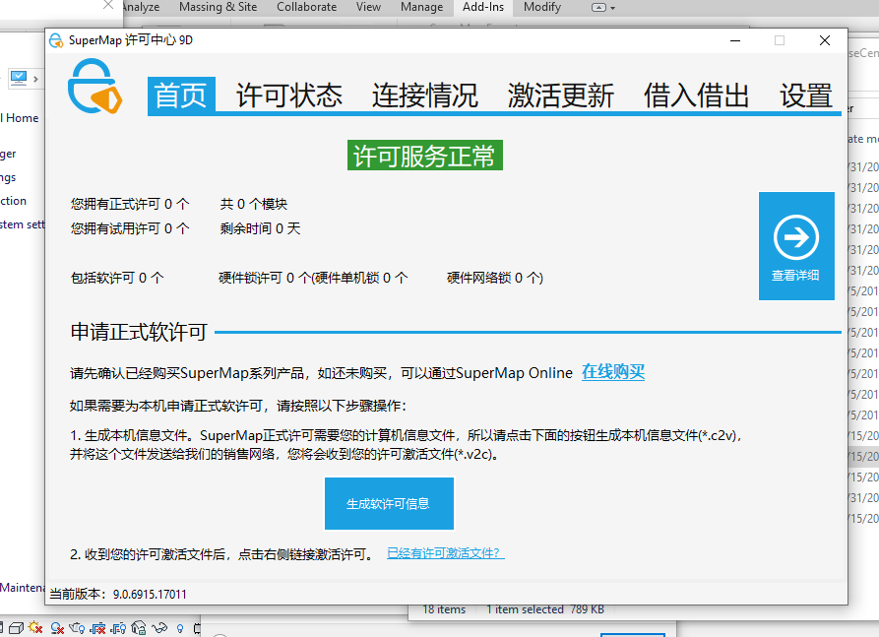
Task: Toggle Show Crop Region icon with bulb
Action: pyautogui.click(x=118, y=628)
